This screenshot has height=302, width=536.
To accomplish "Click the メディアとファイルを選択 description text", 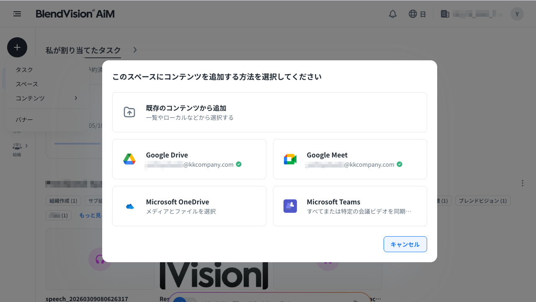I will click(181, 212).
